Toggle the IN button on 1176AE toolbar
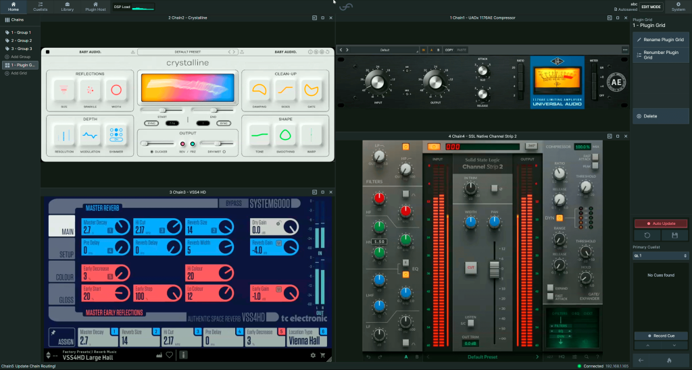The width and height of the screenshot is (692, 370). coord(423,50)
